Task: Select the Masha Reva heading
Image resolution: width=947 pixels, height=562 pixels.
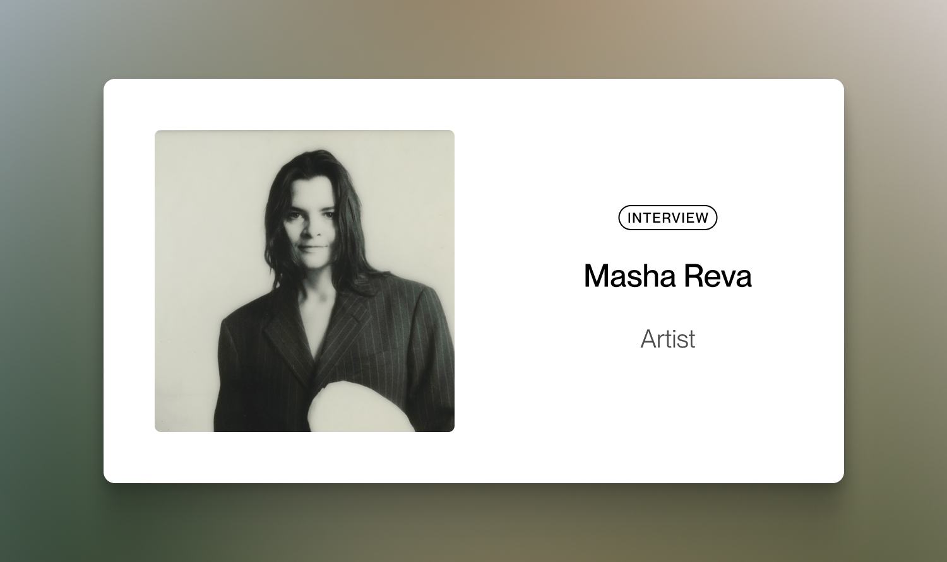Action: (x=667, y=276)
